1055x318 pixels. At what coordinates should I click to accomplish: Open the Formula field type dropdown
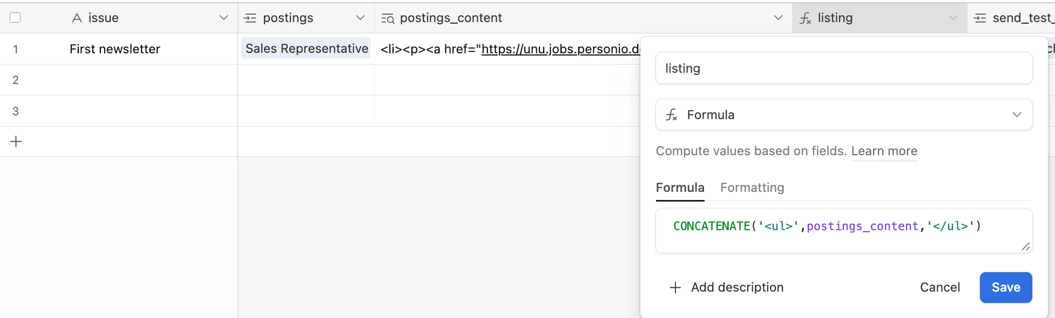pos(1017,115)
